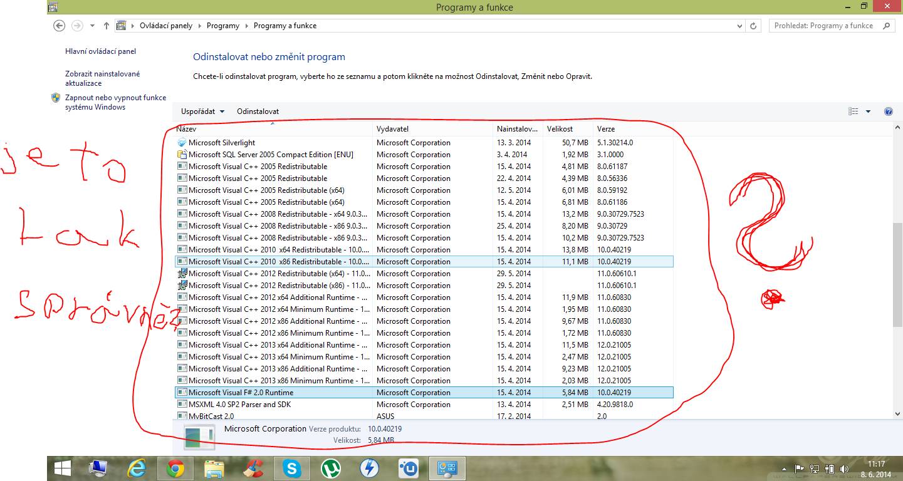Viewport: 903px width, 481px height.
Task: Open Control Panel taskbar icon
Action: pos(447,468)
